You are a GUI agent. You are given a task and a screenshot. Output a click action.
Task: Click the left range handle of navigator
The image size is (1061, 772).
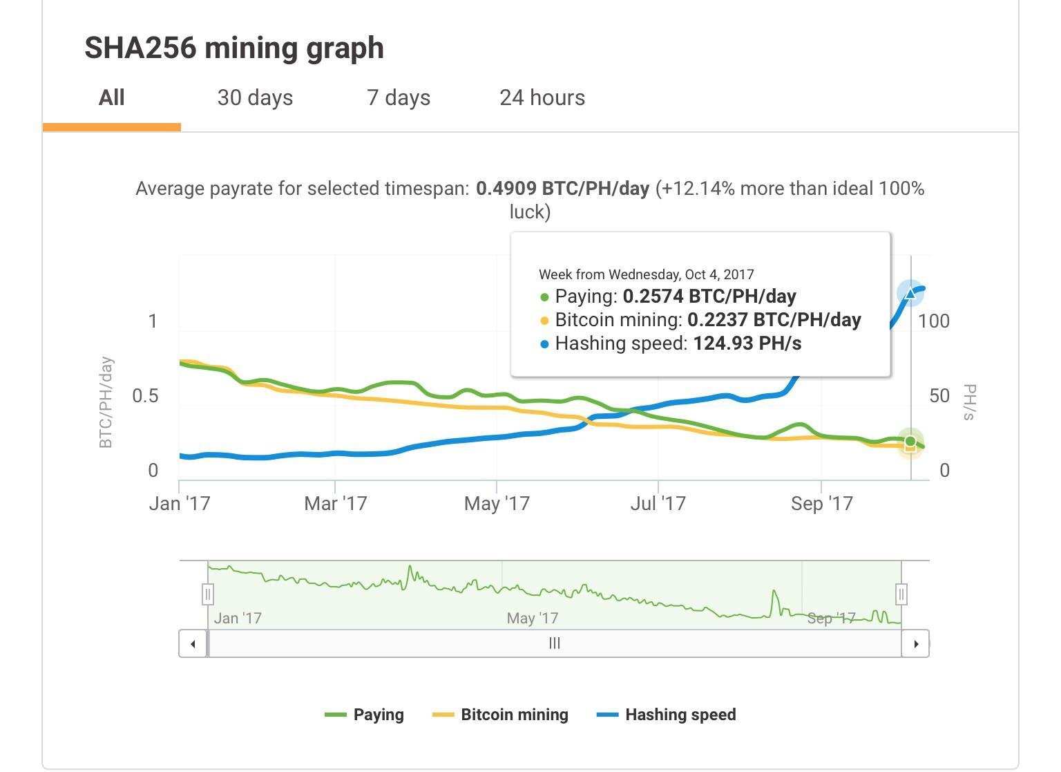click(x=208, y=594)
